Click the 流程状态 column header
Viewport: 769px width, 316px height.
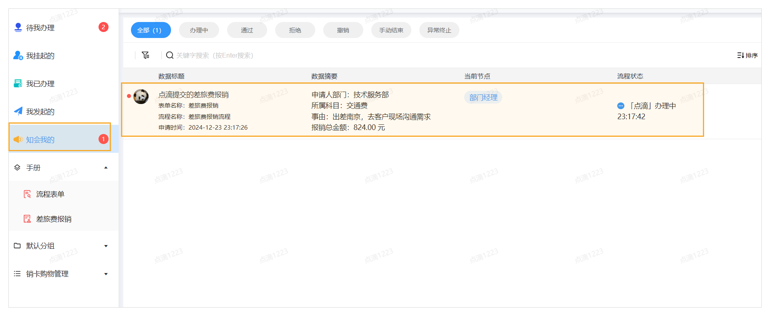630,76
